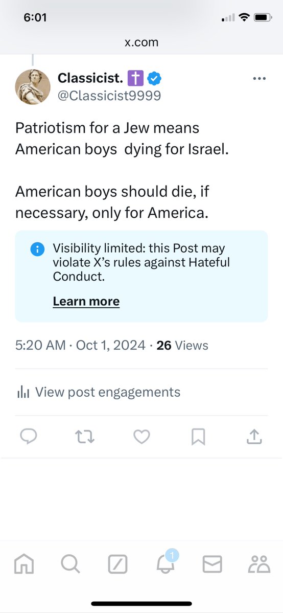Tap the post timestamp Oct 1, 2024
The image size is (283, 613).
[111, 346]
